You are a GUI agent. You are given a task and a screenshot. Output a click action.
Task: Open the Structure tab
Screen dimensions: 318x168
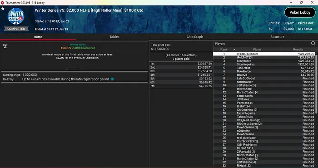(x=277, y=37)
